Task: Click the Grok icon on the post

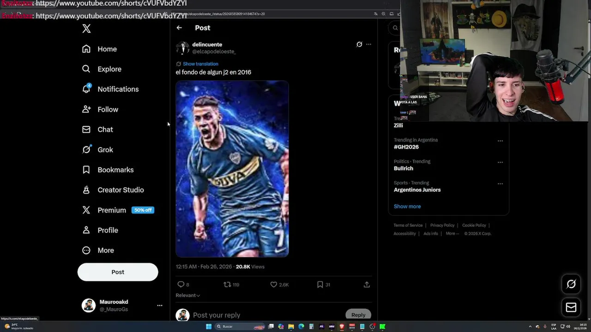Action: click(x=359, y=44)
